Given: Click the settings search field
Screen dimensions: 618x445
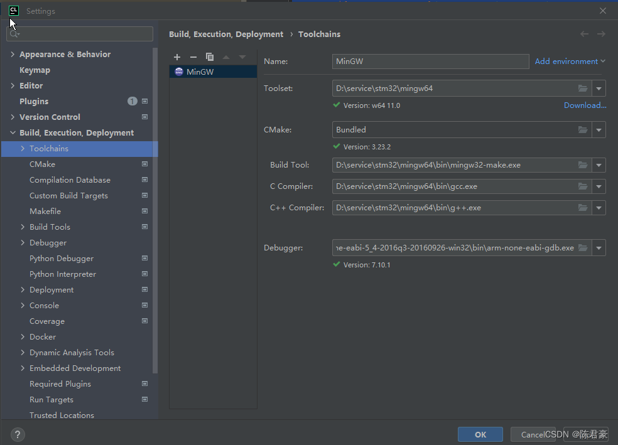Looking at the screenshot, I should [80, 34].
